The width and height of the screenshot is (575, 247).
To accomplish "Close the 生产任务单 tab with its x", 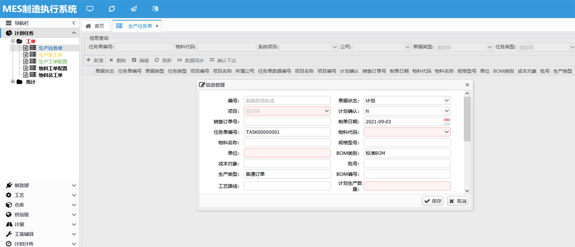I will point(157,26).
